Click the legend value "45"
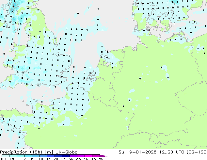The width and height of the screenshot is (207, 160). pyautogui.click(x=93, y=159)
